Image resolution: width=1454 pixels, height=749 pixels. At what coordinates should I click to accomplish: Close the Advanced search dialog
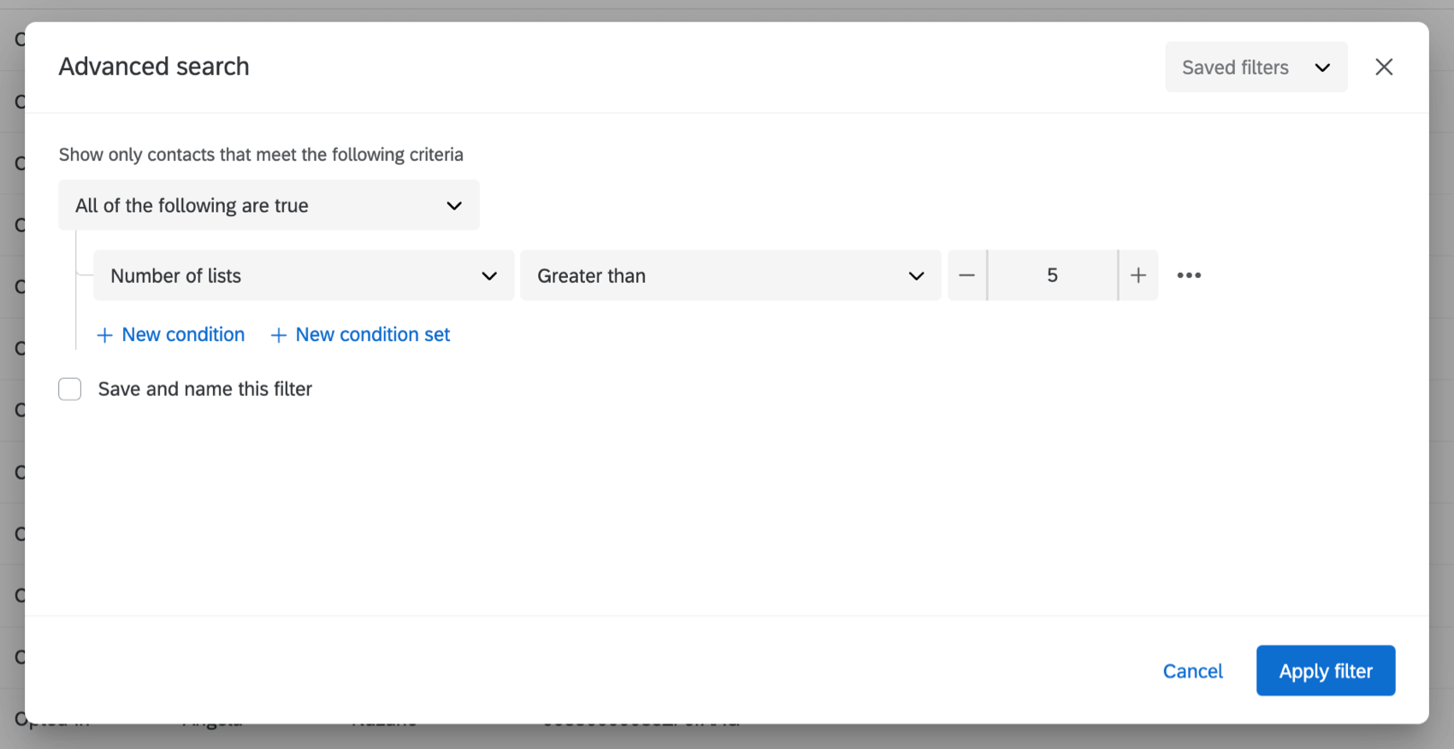(x=1384, y=67)
